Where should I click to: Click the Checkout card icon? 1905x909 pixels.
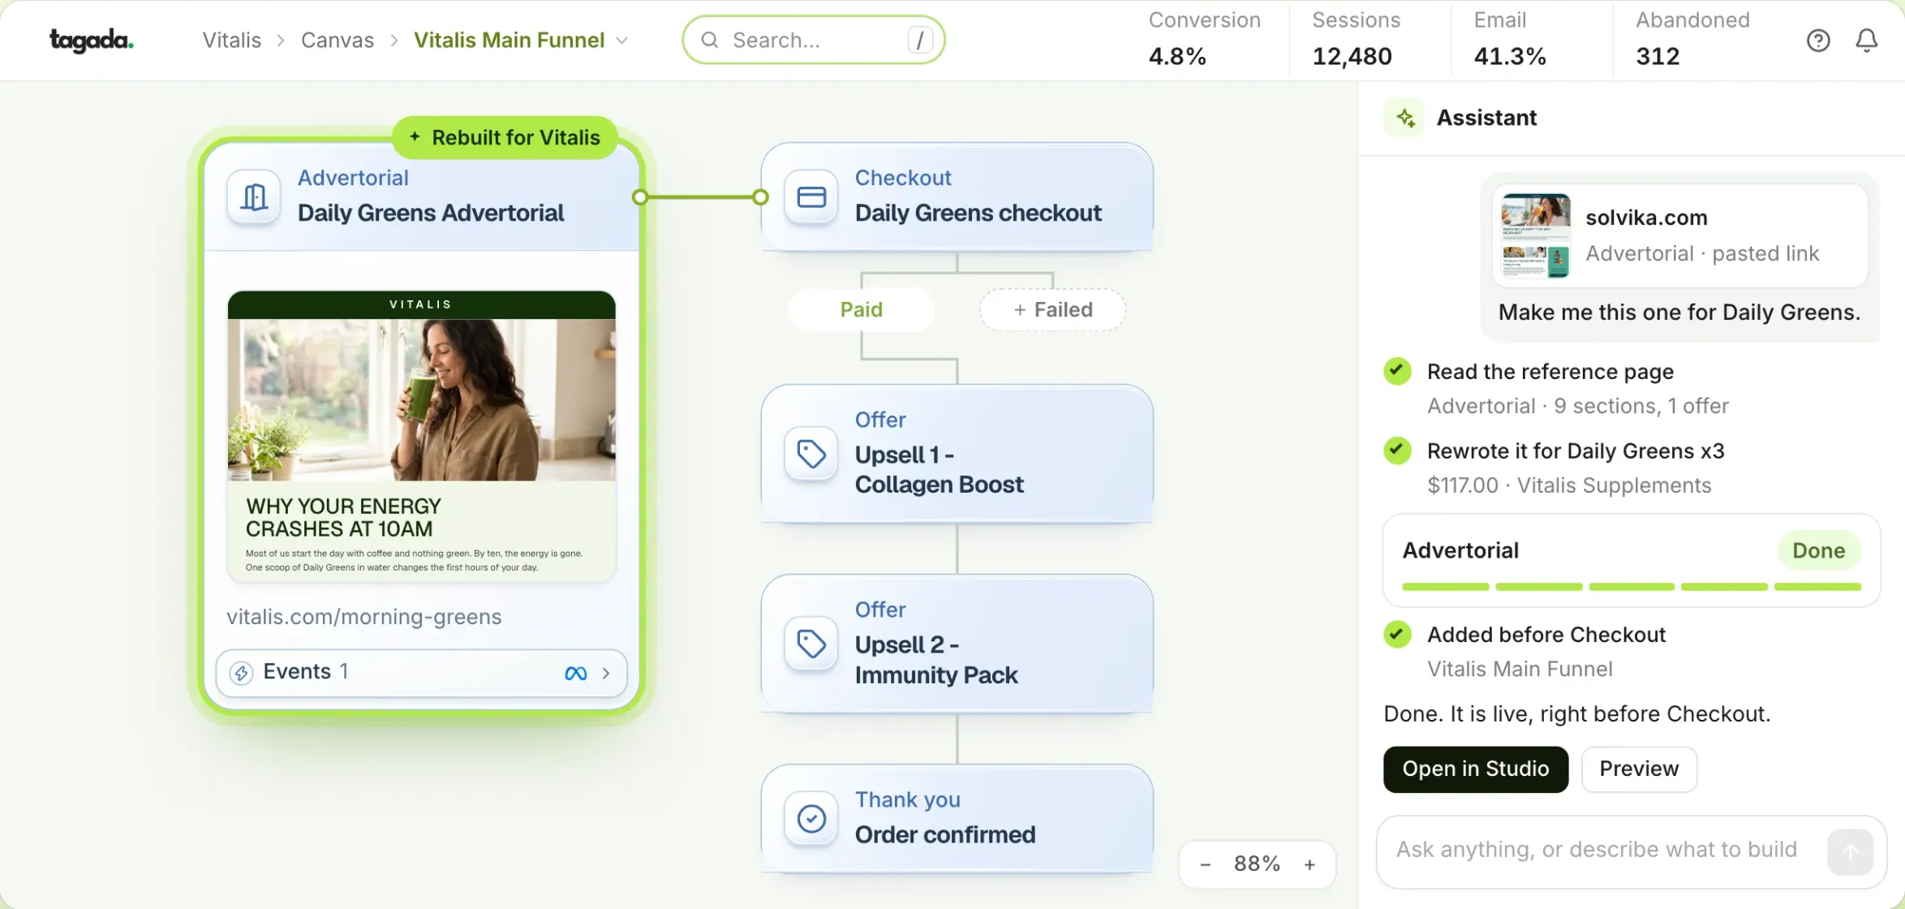[811, 196]
